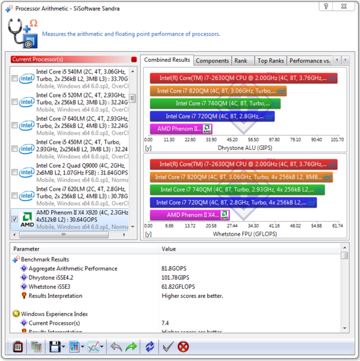This screenshot has width=360, height=361.
Task: Click the blue refresh arrows icon
Action: coord(150,347)
